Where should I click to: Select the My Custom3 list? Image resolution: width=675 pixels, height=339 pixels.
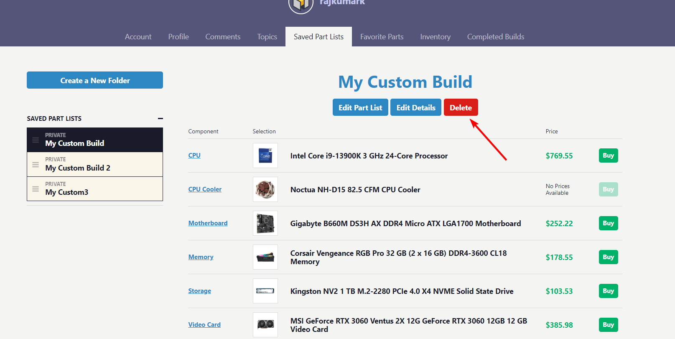click(95, 189)
